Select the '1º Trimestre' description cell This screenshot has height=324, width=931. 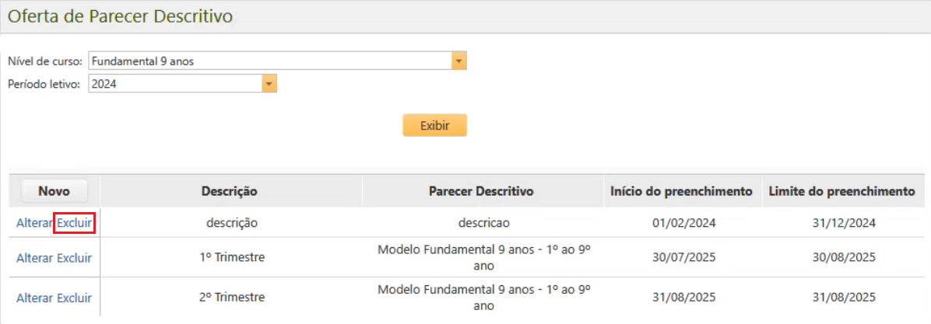[x=232, y=258]
